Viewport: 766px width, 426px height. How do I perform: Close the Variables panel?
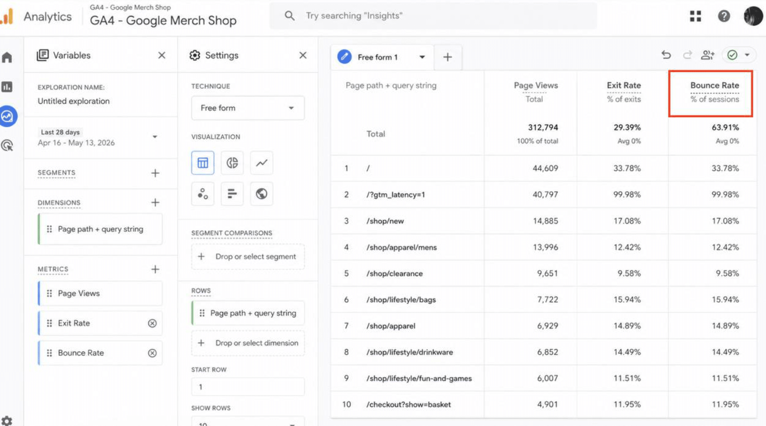[x=162, y=55]
